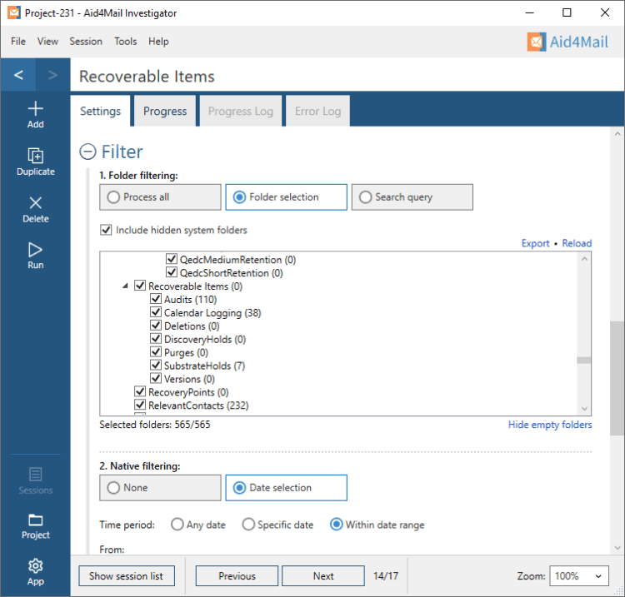Click the '14/17' session counter
625x597 pixels.
(386, 576)
